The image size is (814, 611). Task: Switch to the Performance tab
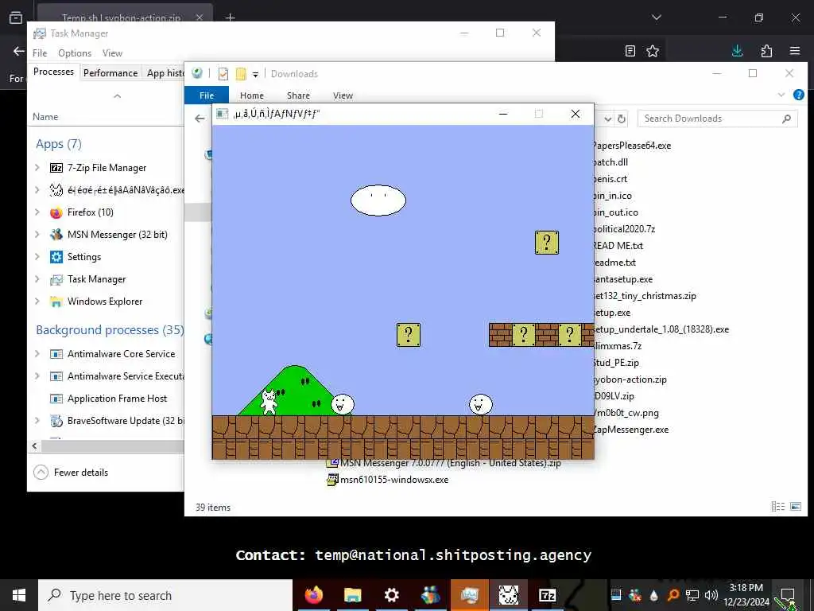110,72
